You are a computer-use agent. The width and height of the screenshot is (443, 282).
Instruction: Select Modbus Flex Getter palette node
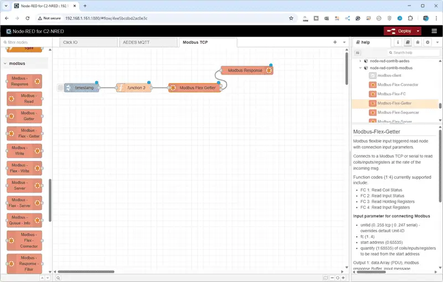click(24, 133)
